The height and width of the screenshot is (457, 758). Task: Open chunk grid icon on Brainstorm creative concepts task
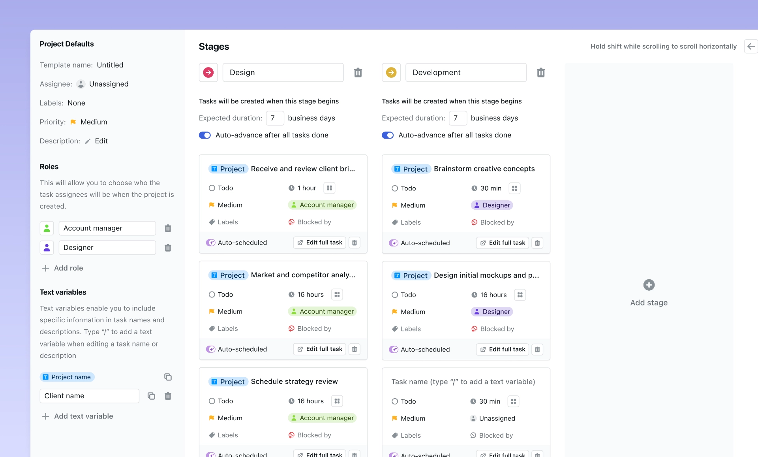[514, 188]
